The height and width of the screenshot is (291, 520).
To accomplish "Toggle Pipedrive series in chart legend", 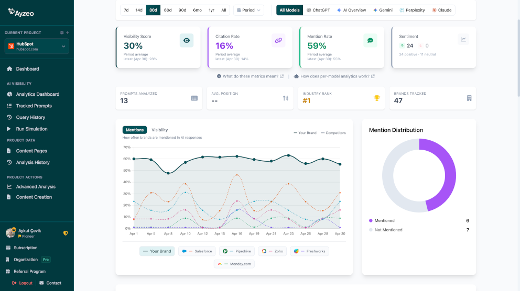I will click(x=237, y=251).
